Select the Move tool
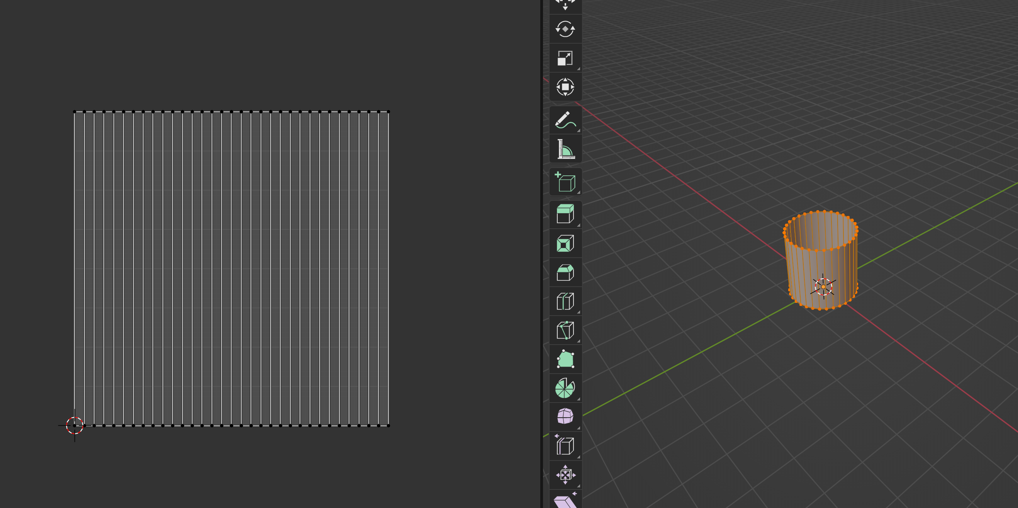The width and height of the screenshot is (1018, 508). coord(565,4)
